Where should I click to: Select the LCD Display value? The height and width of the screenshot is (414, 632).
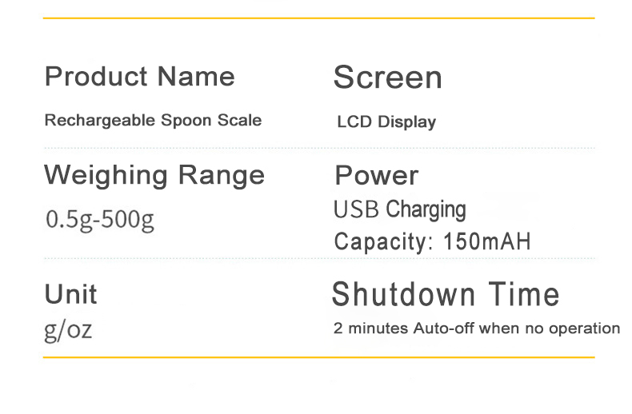386,122
